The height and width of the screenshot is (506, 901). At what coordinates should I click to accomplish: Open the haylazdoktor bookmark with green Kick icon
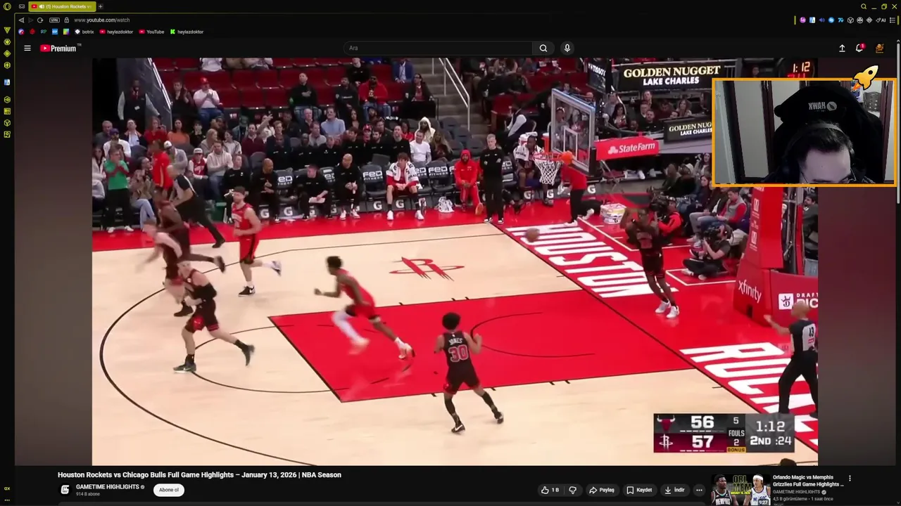coord(187,32)
